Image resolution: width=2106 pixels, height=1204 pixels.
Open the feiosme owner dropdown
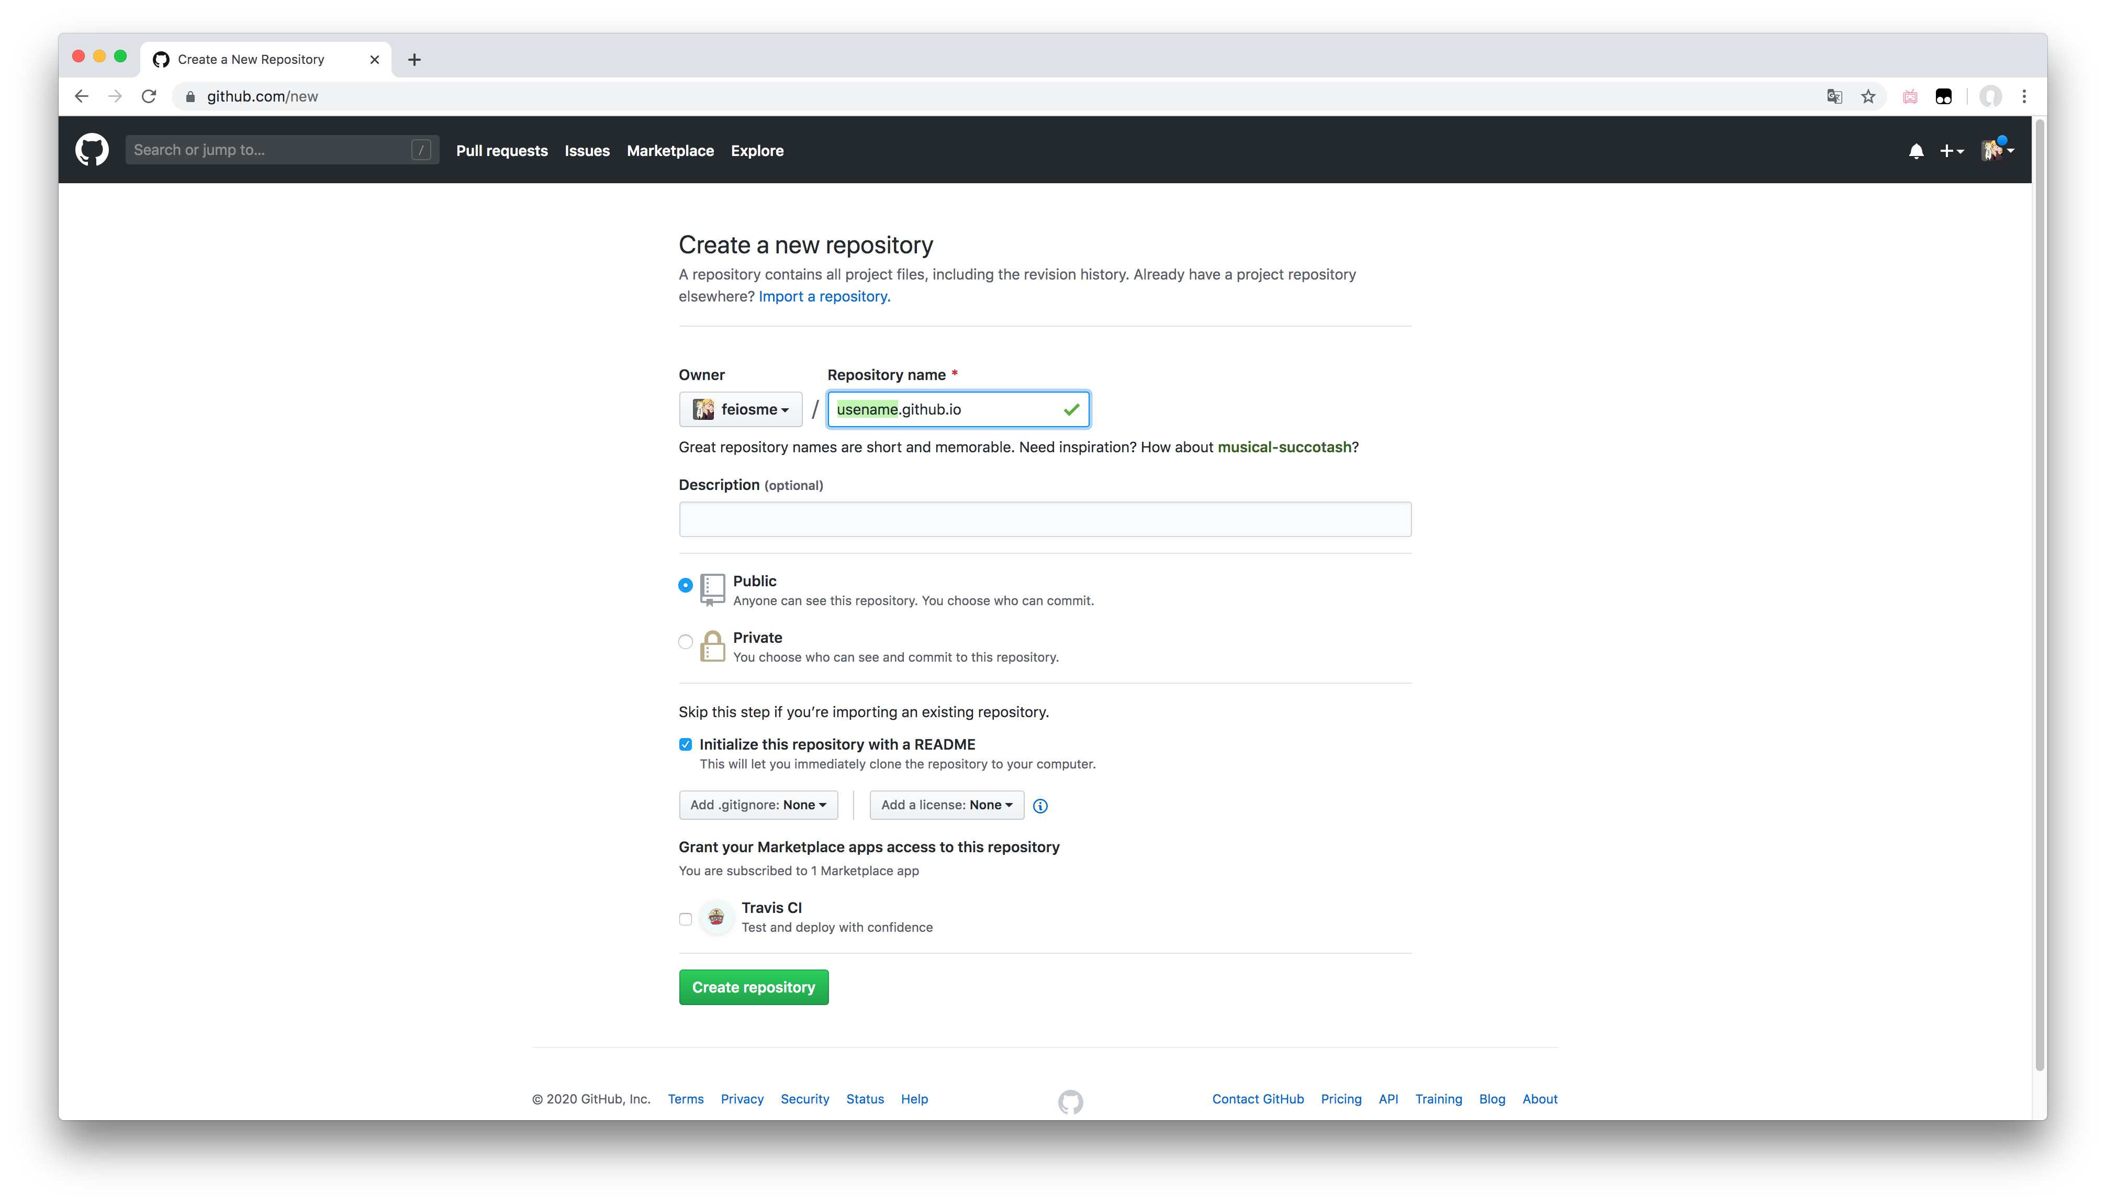coord(741,409)
